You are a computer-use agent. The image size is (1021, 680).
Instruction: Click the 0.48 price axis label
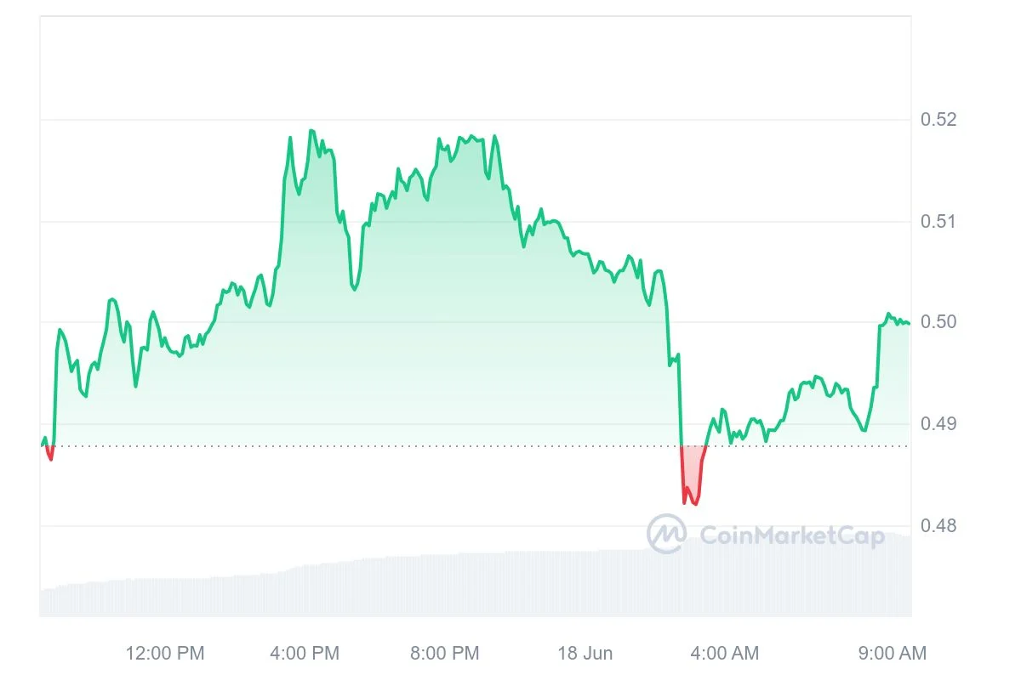coord(938,526)
